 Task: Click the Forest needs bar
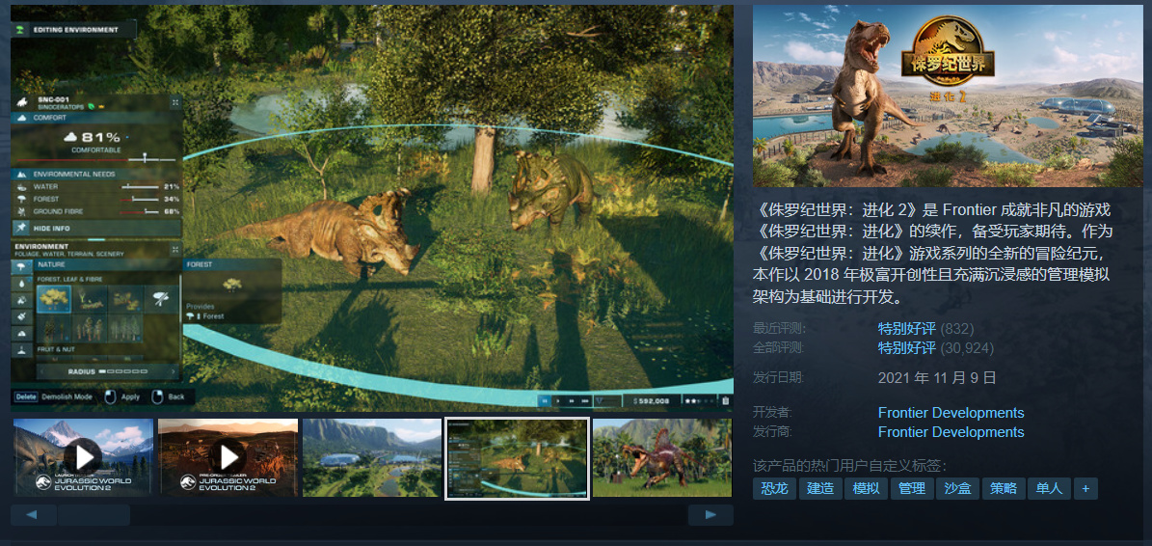139,199
